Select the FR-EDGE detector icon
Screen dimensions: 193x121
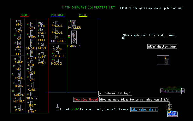[57, 37]
